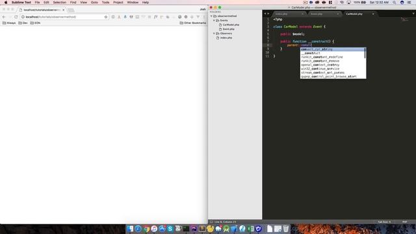Select convert_cyr_string autocomplete entry
This screenshot has width=416, height=234.
[333, 49]
